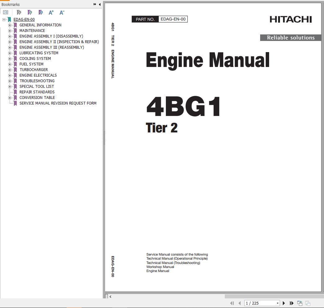Click the Bookmarks panel title
This screenshot has height=308, width=324.
[x=11, y=4]
